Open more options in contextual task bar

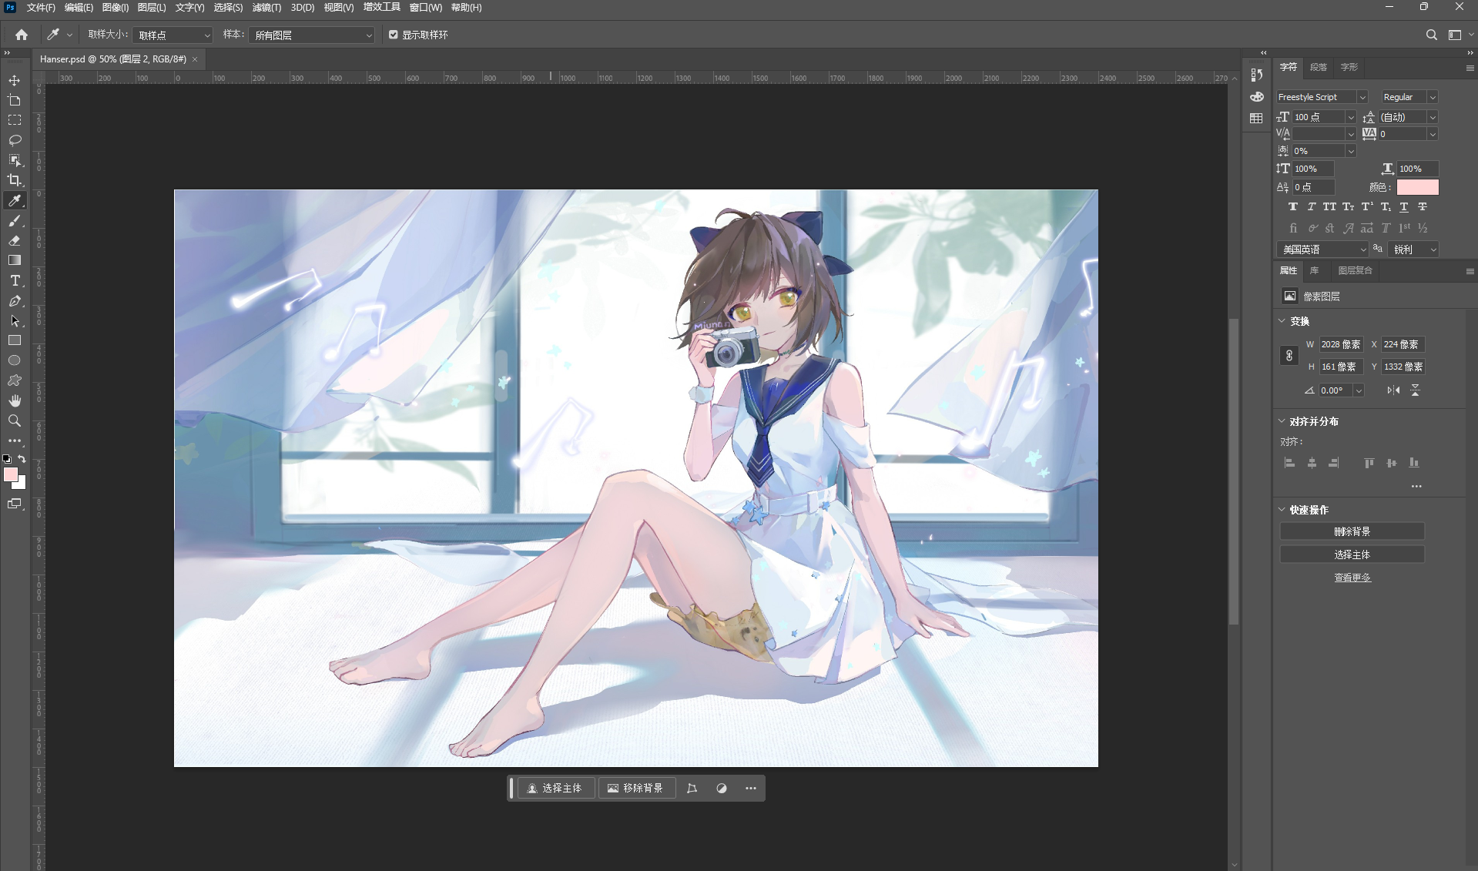[x=751, y=789]
